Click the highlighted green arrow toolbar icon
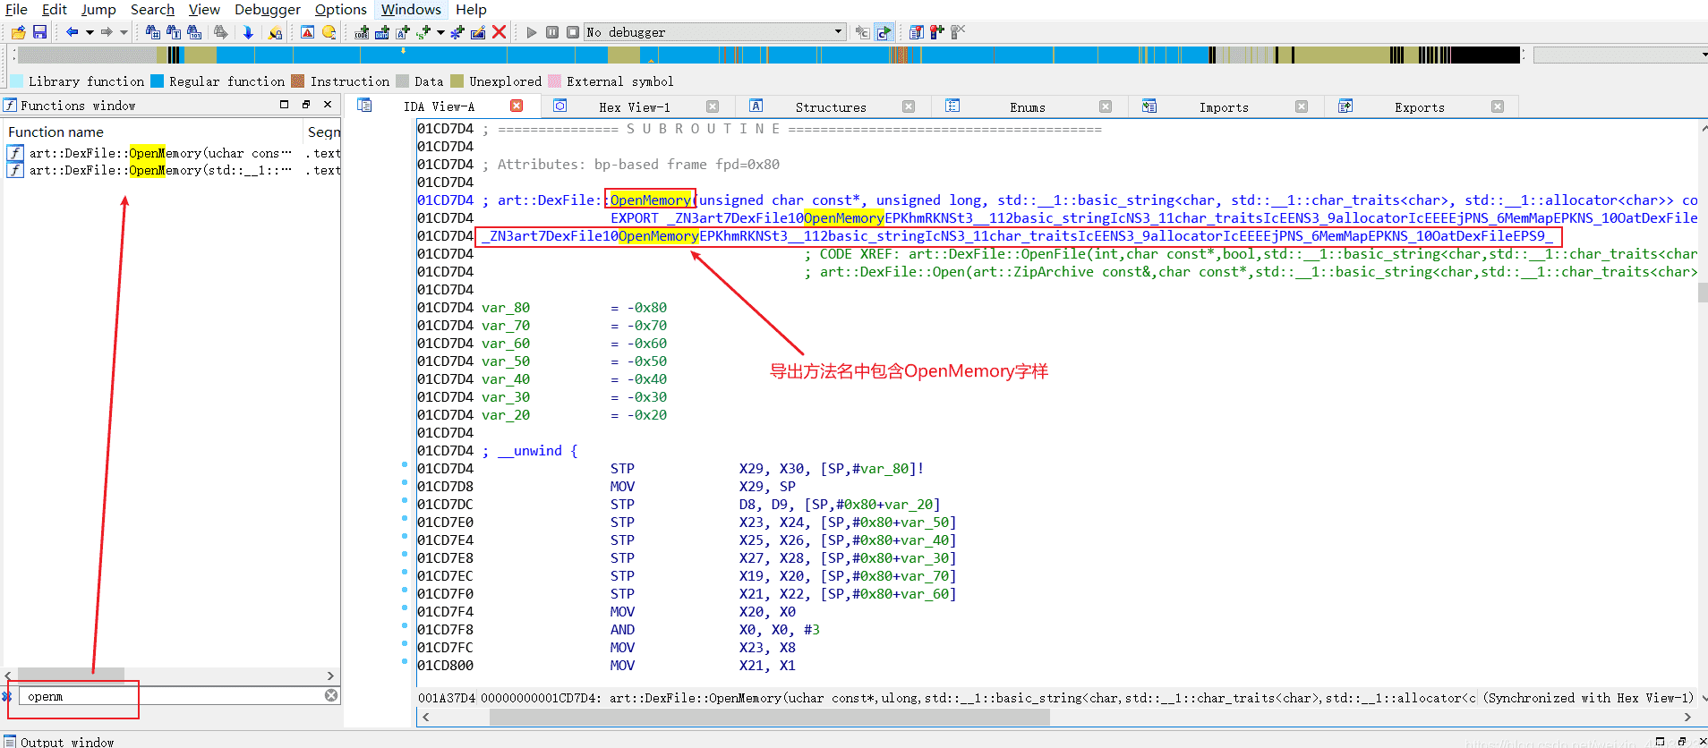The image size is (1708, 748). tap(884, 32)
